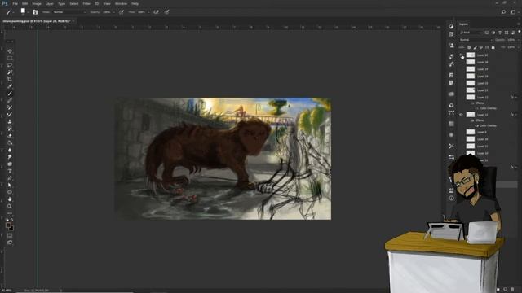Open the workspace switcher icon
This screenshot has width=522, height=293.
[513, 12]
